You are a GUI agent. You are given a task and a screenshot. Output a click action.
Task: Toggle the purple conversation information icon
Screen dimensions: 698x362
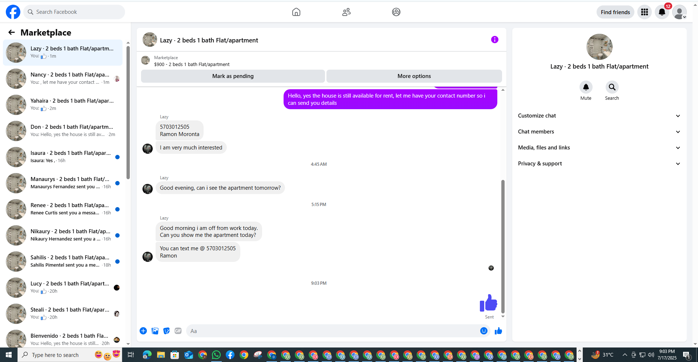[x=495, y=40]
